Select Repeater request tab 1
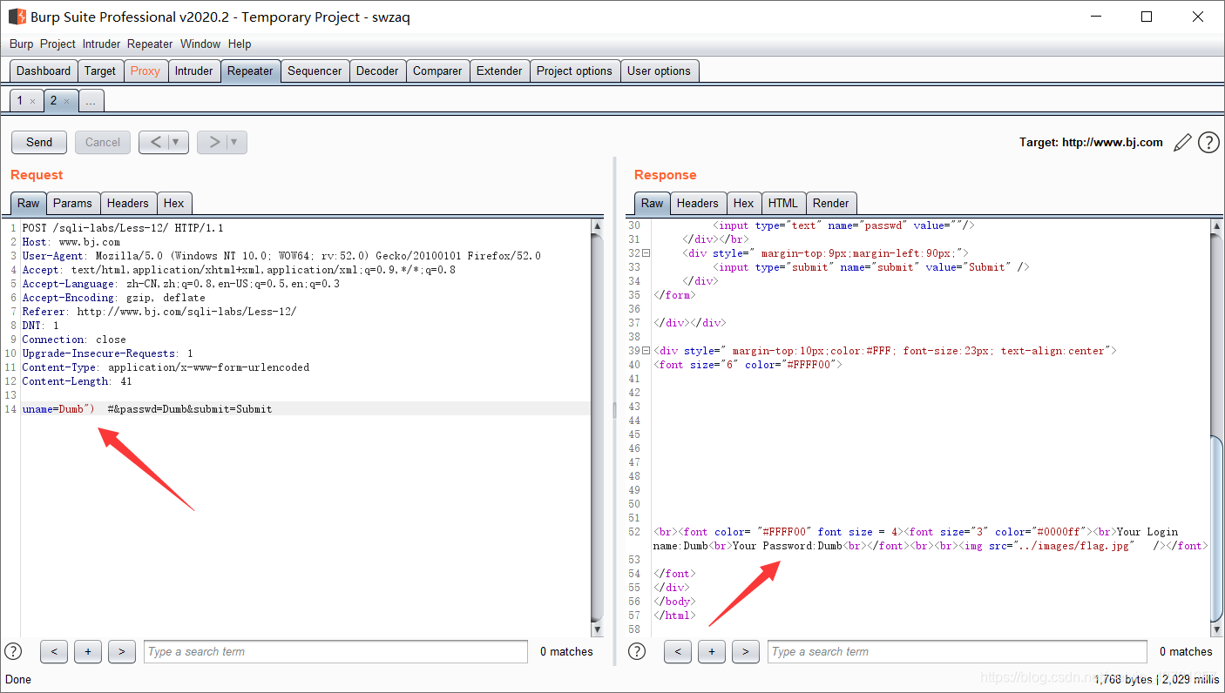 pyautogui.click(x=20, y=101)
